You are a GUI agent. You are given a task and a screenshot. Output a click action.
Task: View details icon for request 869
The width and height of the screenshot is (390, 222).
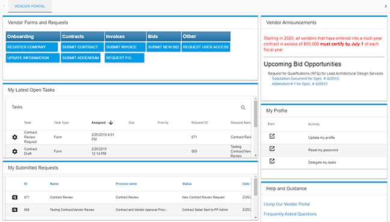pyautogui.click(x=14, y=210)
